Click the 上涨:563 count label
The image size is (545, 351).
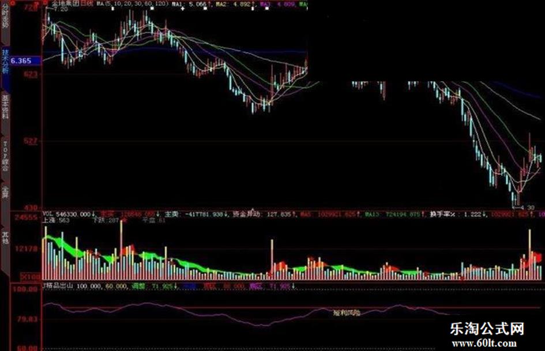56,220
